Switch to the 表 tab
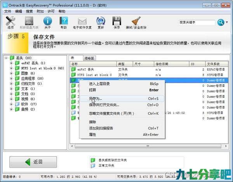 76,58
